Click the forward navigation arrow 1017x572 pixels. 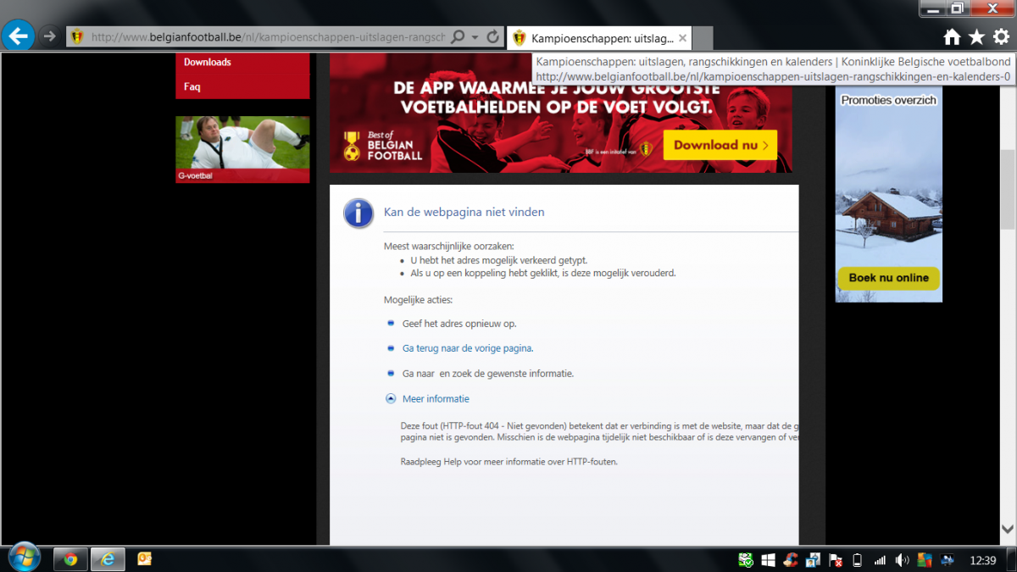click(x=49, y=36)
